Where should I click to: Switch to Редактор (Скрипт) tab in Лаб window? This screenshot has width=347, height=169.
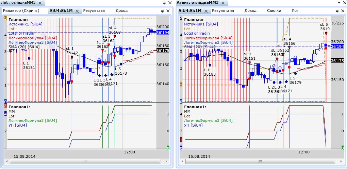[21, 11]
